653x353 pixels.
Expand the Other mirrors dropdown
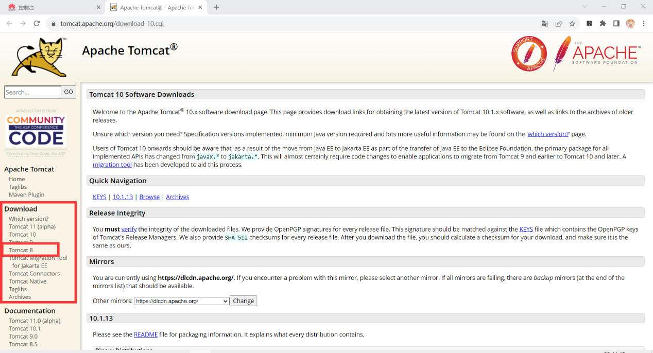(x=181, y=301)
